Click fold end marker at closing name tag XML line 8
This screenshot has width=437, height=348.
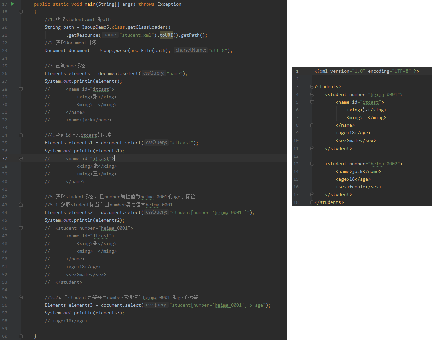point(312,125)
